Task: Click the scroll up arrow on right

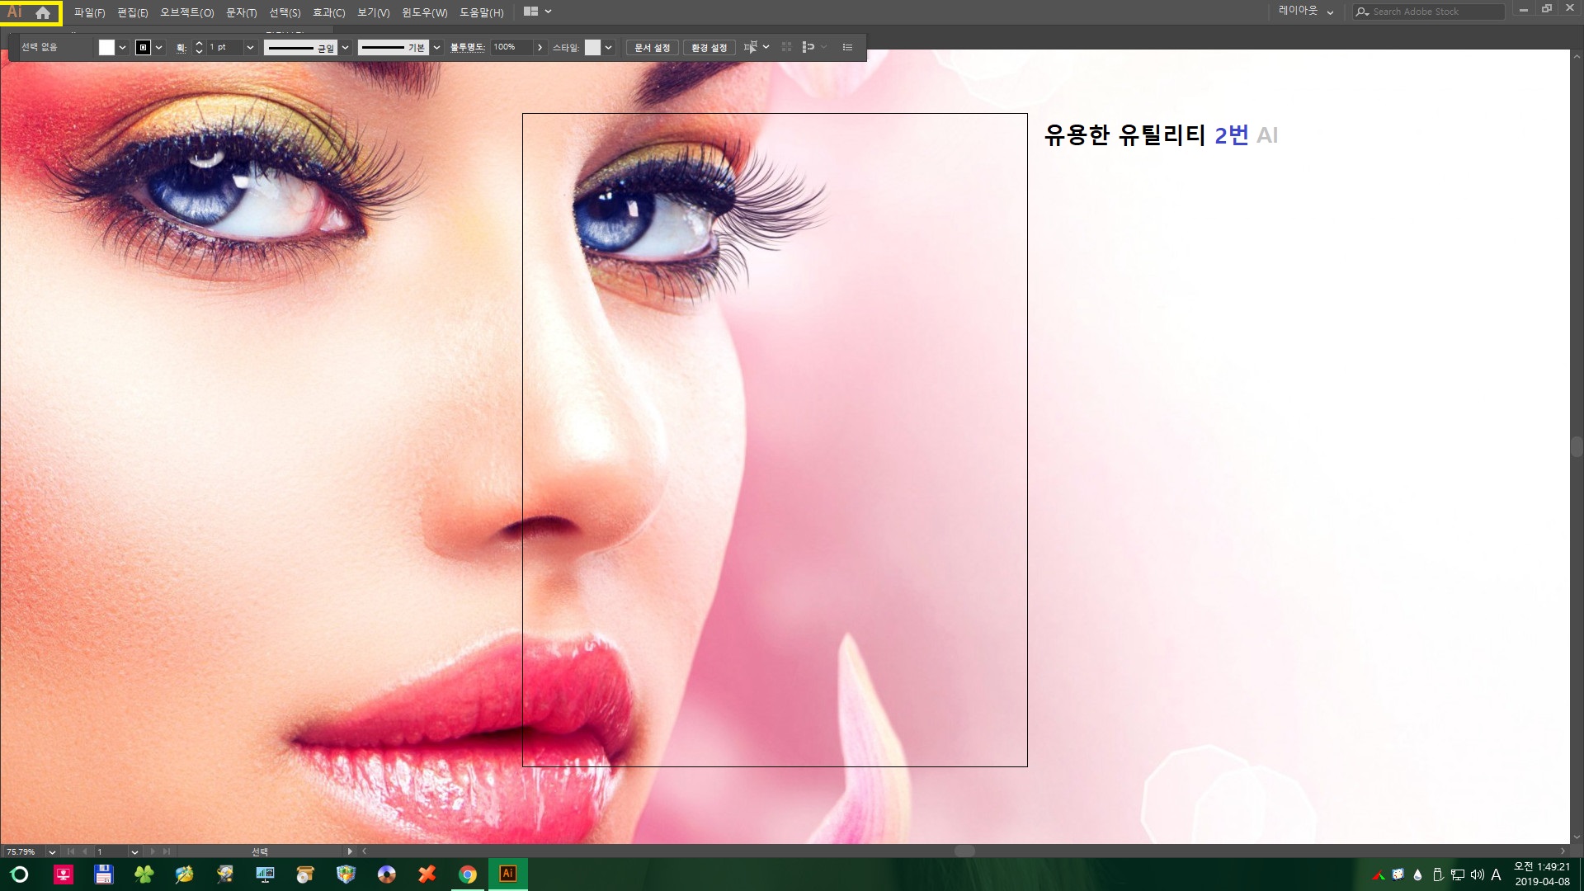Action: coord(1577,57)
